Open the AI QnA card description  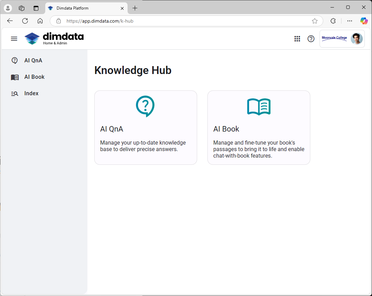coord(143,146)
